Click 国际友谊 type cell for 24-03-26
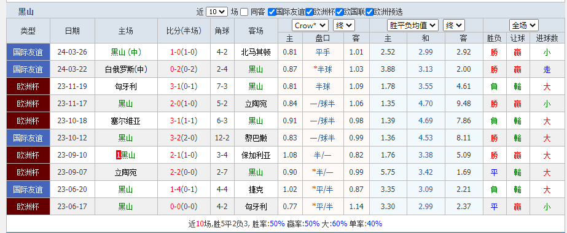The height and width of the screenshot is (233, 567). click(x=28, y=52)
